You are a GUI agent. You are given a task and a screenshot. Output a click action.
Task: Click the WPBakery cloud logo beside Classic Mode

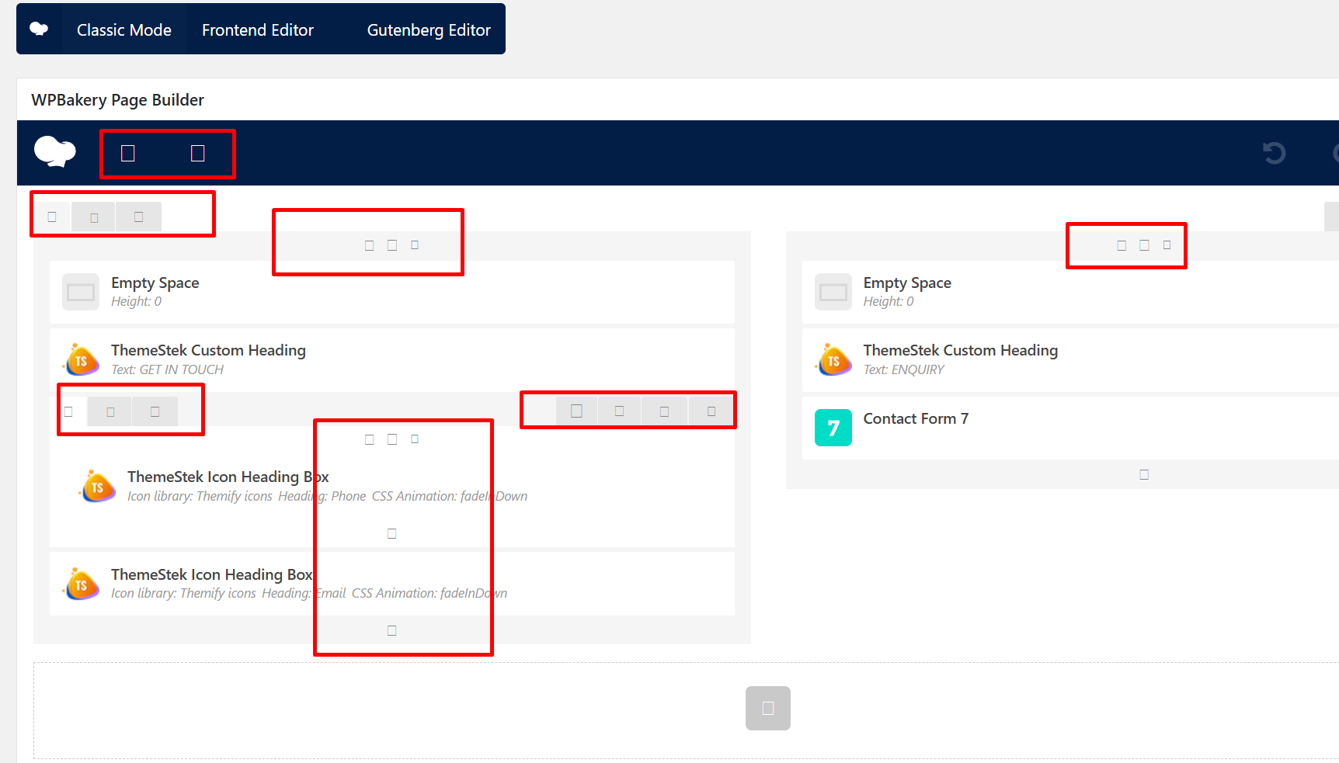(x=39, y=29)
